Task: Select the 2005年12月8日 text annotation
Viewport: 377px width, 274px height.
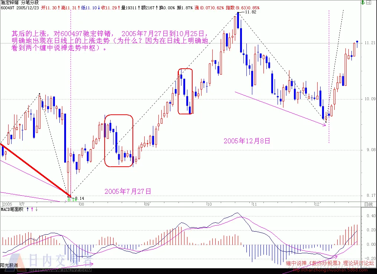Action: click(x=247, y=141)
